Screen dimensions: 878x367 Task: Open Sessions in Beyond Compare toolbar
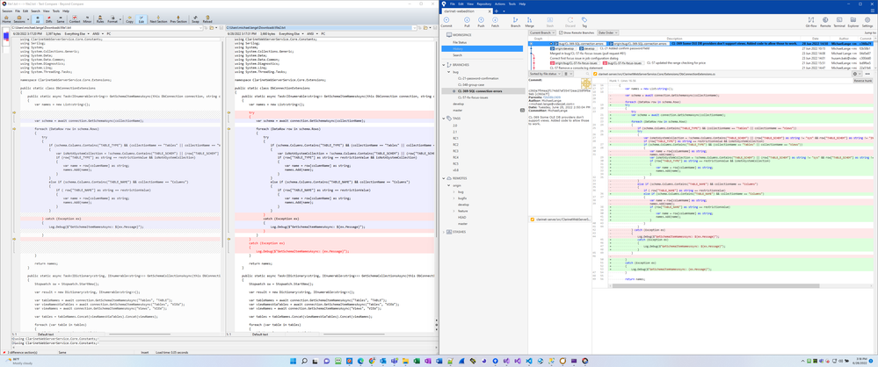click(19, 19)
